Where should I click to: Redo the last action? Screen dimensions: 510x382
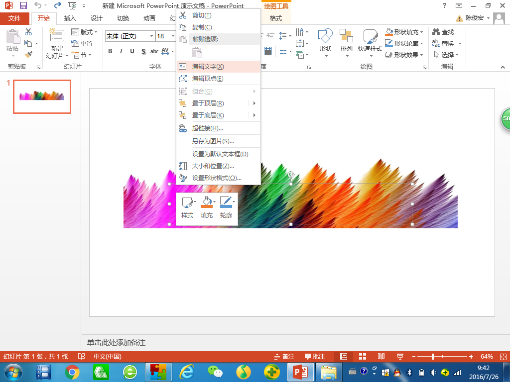pyautogui.click(x=58, y=5)
